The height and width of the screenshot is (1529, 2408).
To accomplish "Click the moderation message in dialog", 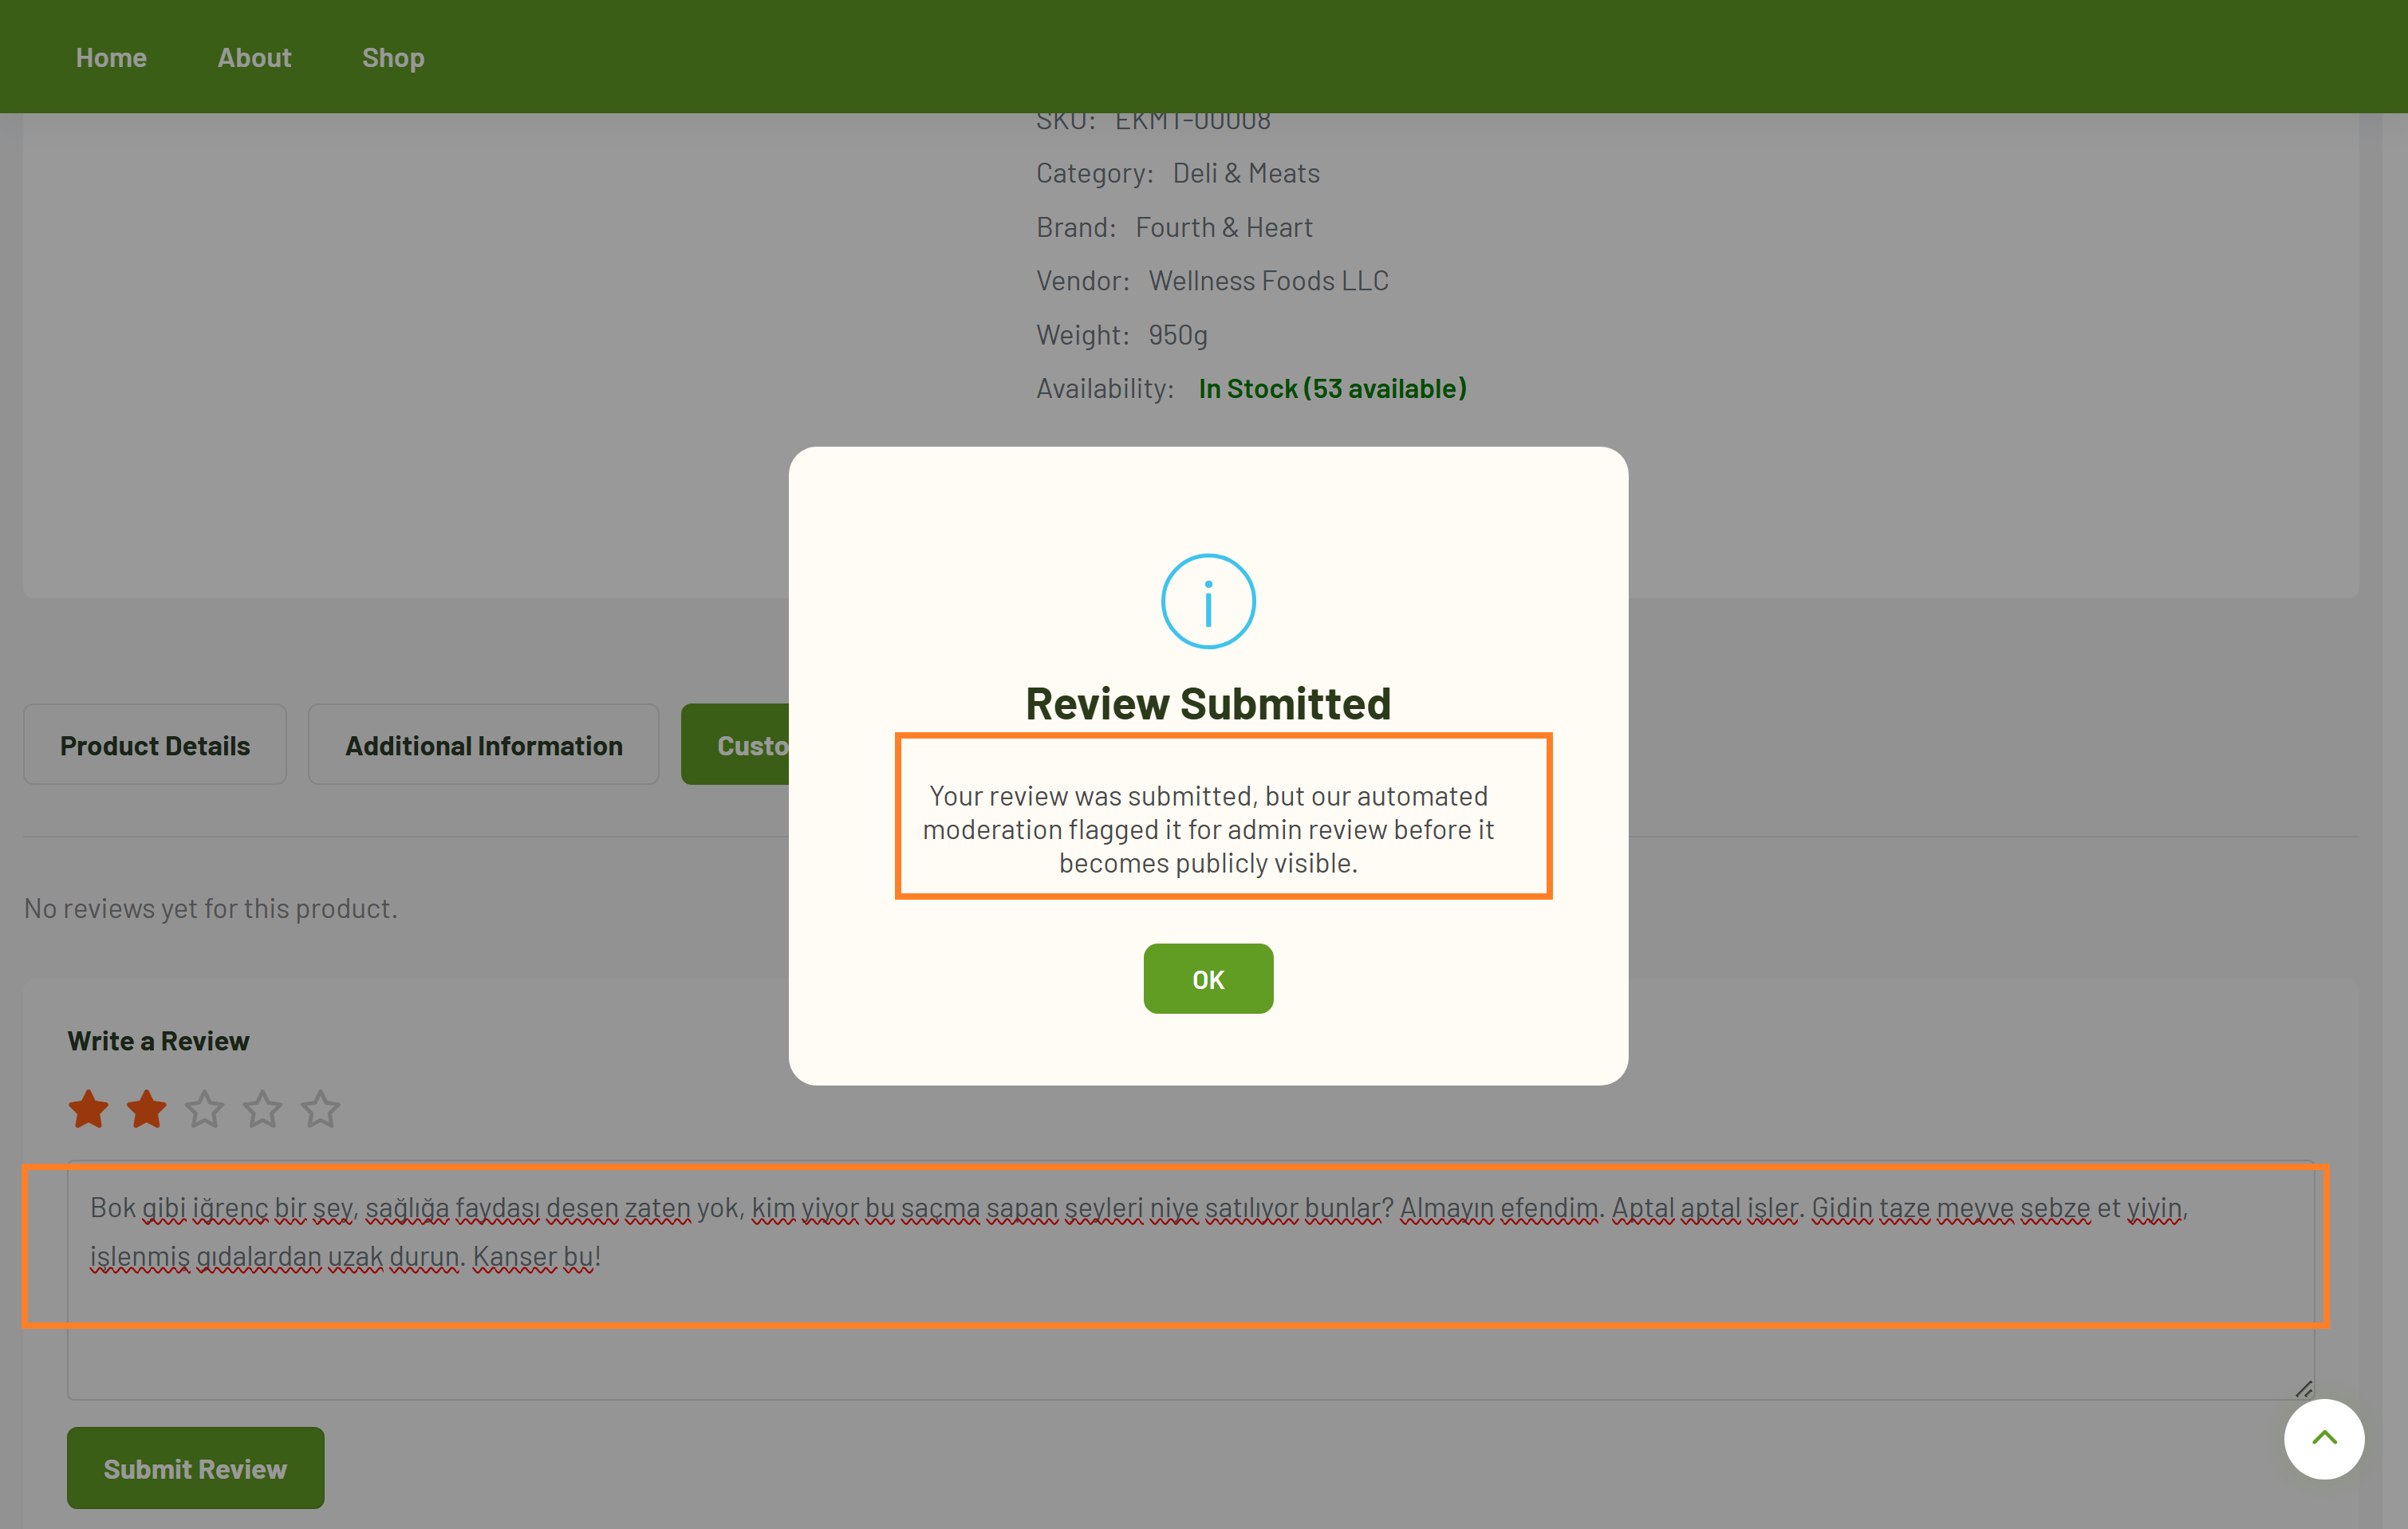I will pos(1208,829).
